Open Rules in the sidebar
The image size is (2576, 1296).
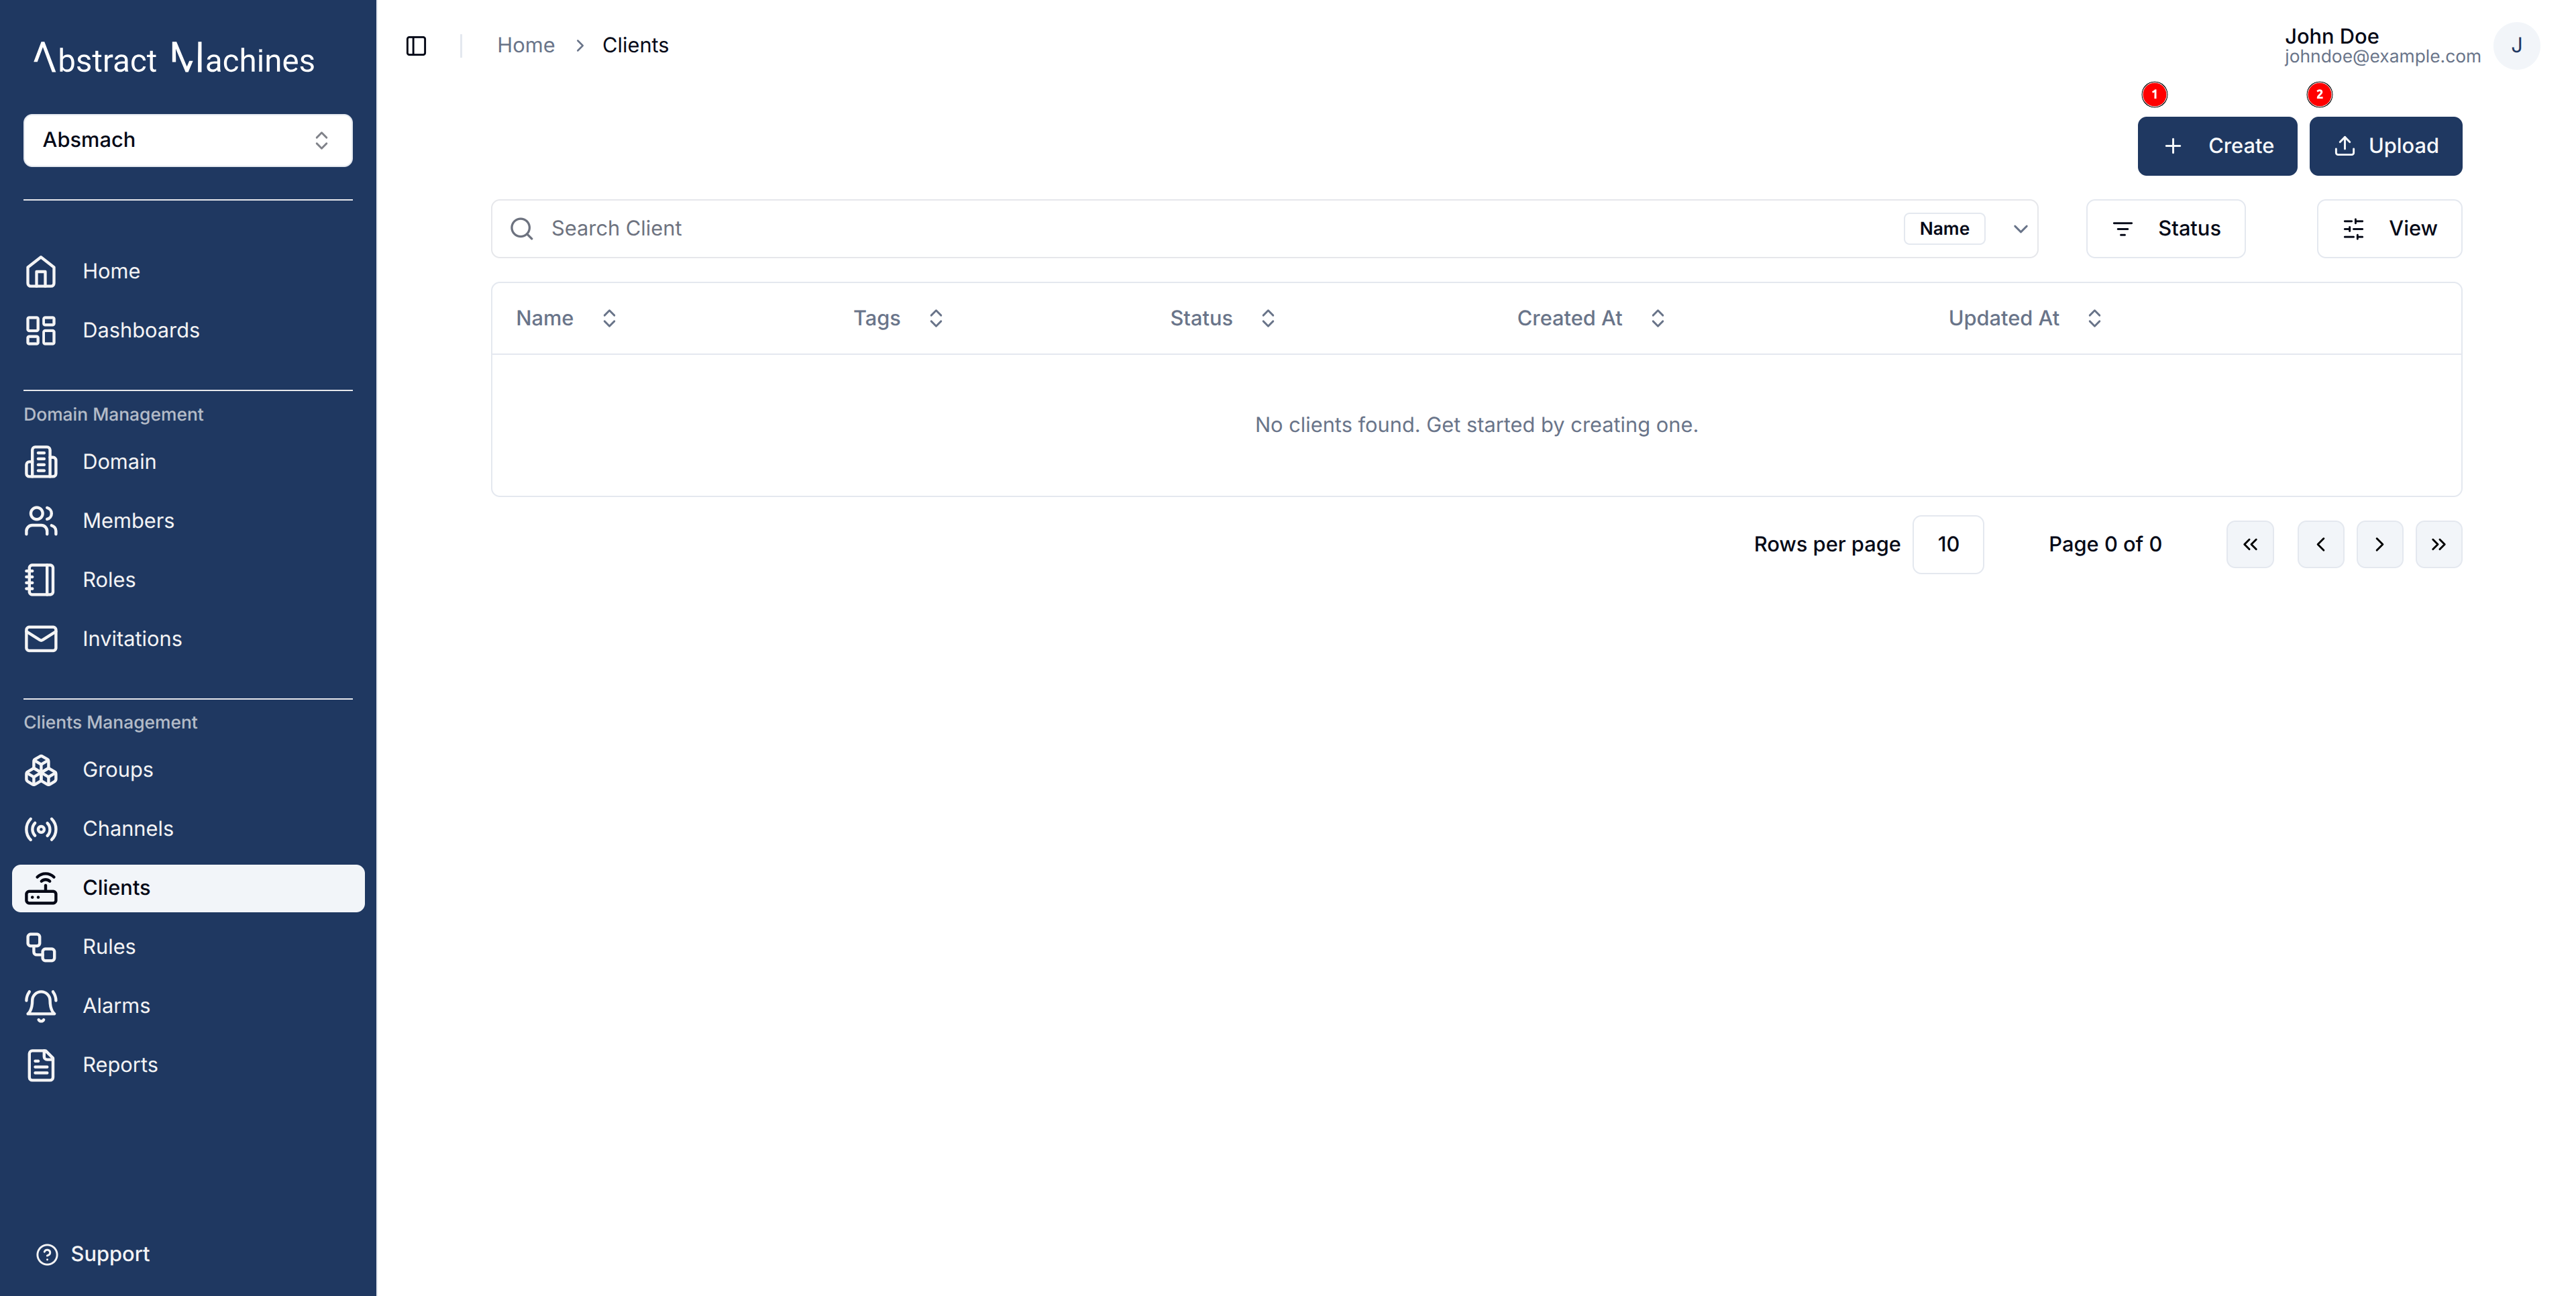(x=188, y=946)
